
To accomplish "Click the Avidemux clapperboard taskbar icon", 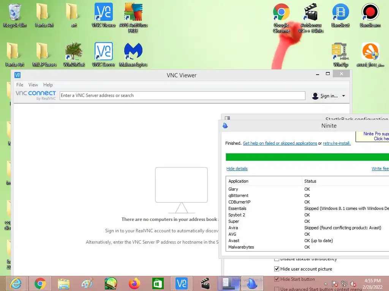I will tap(205, 283).
